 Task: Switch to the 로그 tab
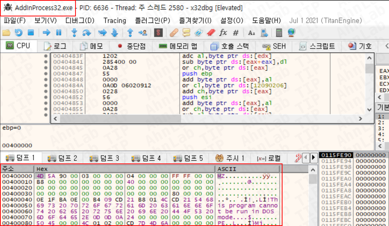click(55, 46)
